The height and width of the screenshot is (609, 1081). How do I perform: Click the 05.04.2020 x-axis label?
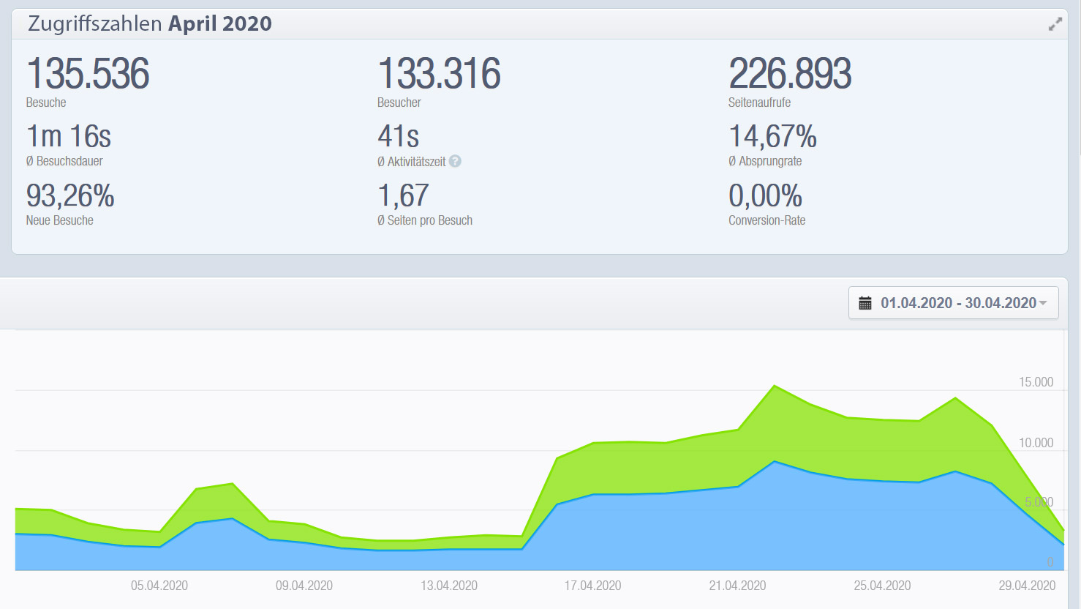(x=159, y=586)
